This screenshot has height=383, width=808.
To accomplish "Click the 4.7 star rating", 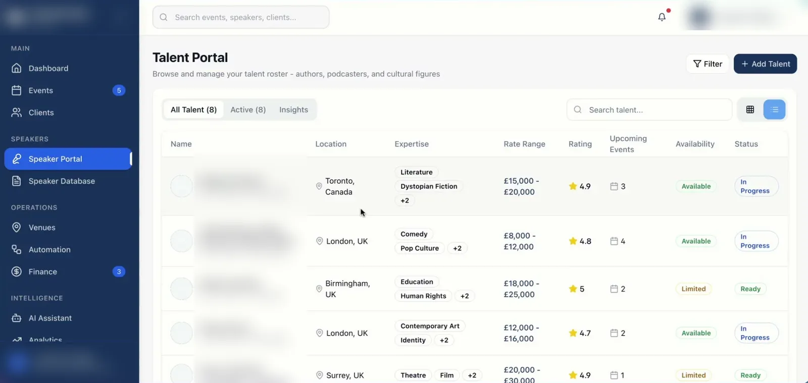I will pos(580,333).
